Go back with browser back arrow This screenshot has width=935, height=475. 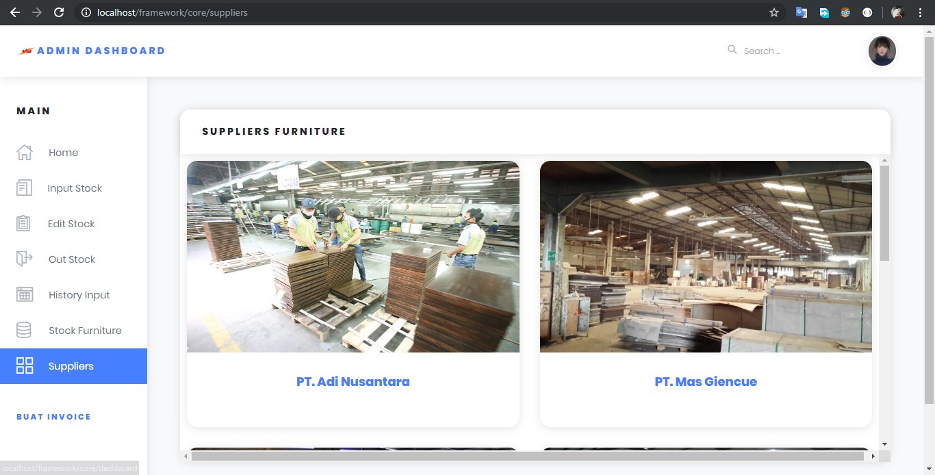pos(14,12)
